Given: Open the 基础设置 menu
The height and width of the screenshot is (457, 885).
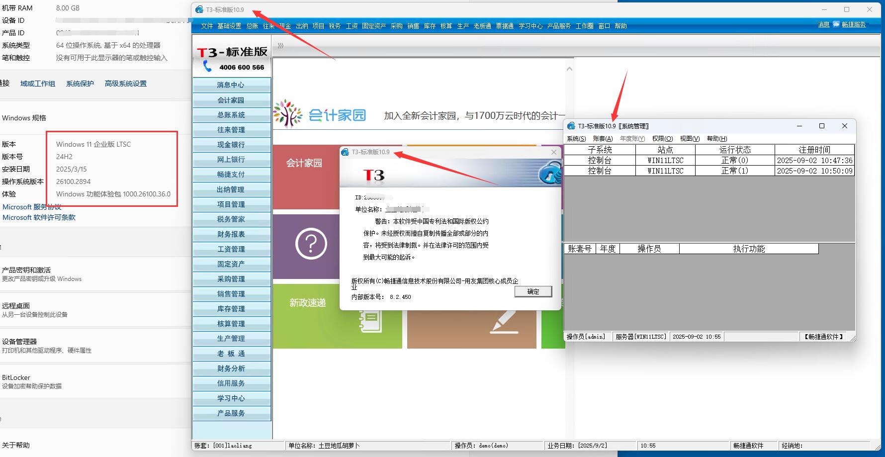Looking at the screenshot, I should [x=229, y=26].
